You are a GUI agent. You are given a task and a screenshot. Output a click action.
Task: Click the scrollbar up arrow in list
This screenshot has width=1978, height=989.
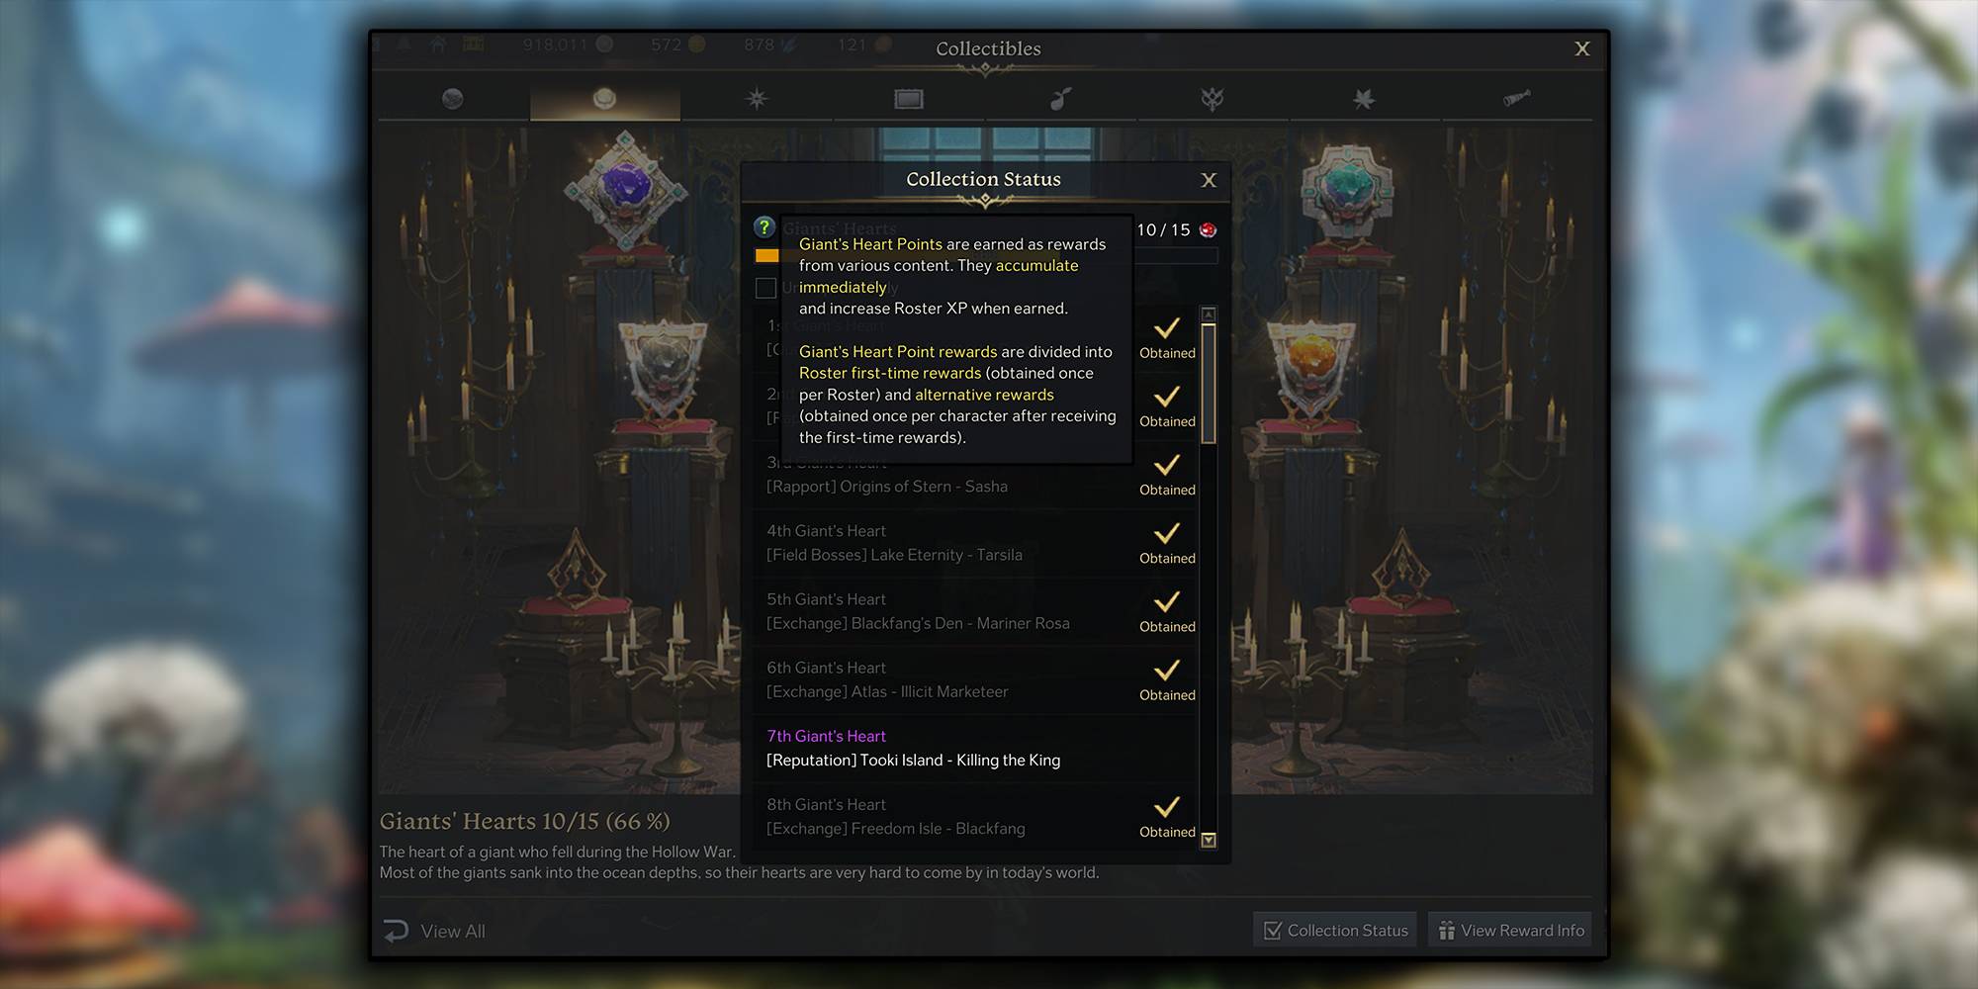1209,315
